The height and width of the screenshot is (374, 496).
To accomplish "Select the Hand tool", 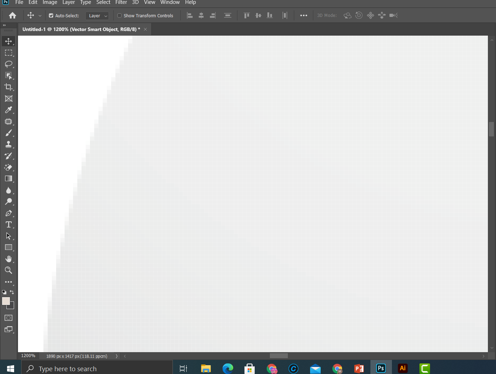I will pyautogui.click(x=8, y=259).
